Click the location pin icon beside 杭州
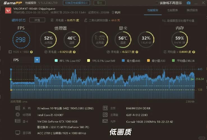 (113, 13)
